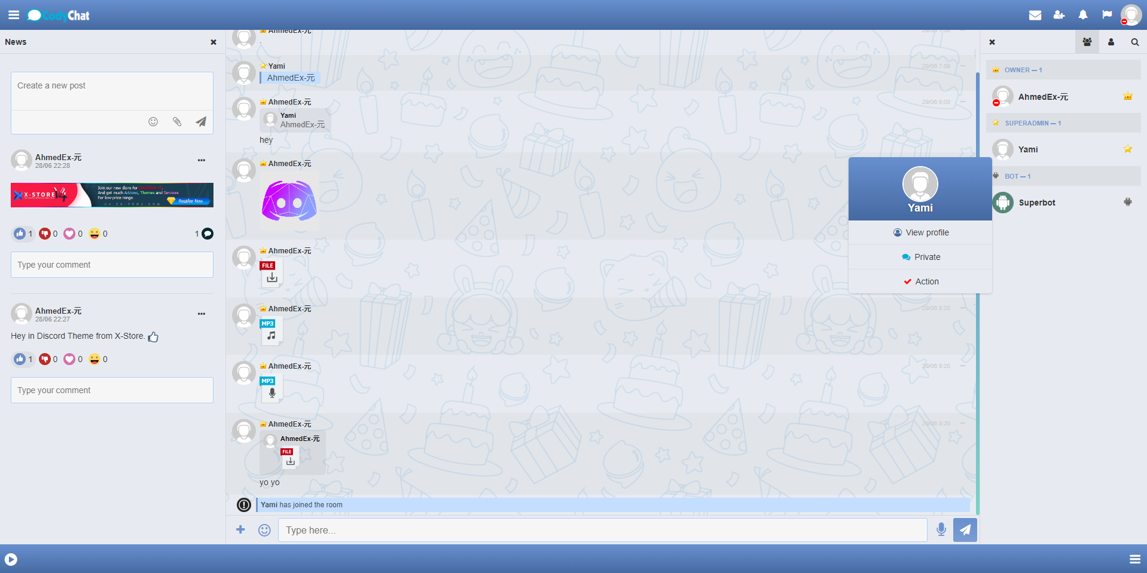Toggle love reaction on Discord Theme post
Image resolution: width=1147 pixels, height=573 pixels.
[69, 359]
